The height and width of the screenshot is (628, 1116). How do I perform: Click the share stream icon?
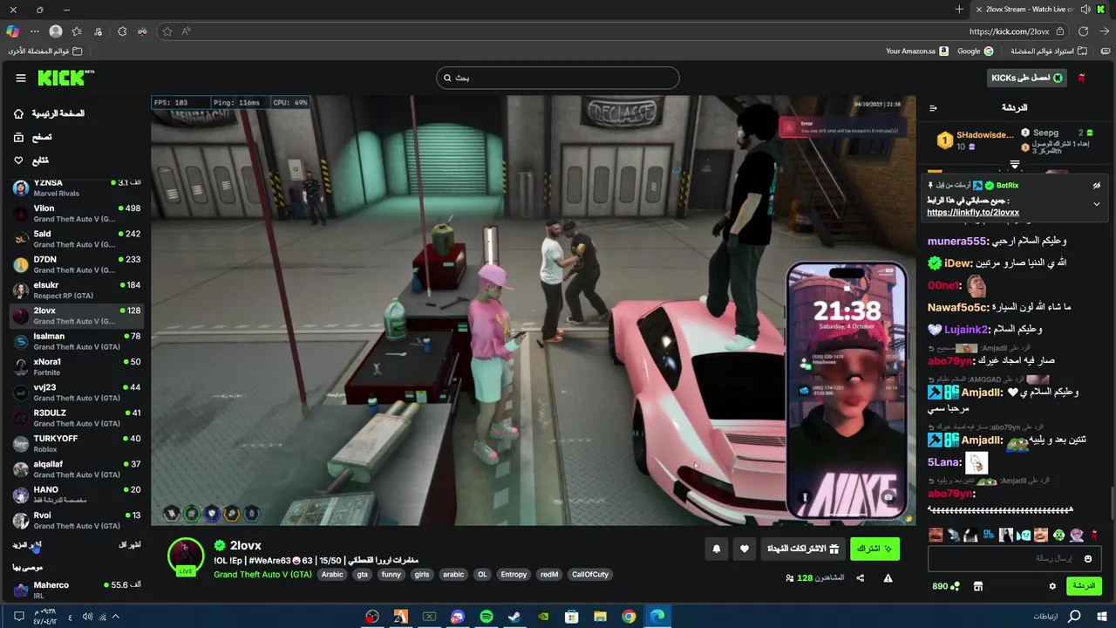[x=861, y=577]
